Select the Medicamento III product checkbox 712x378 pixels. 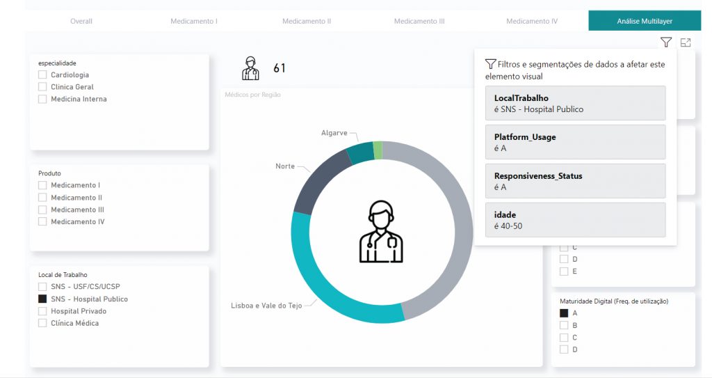click(x=43, y=210)
